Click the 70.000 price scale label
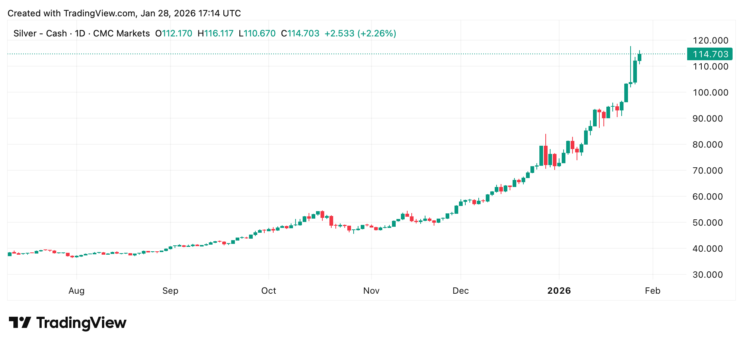The width and height of the screenshot is (743, 345). point(710,170)
